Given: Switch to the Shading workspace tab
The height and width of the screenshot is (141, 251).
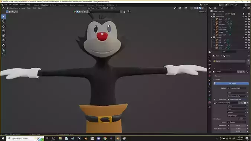Looking at the screenshot, I should tap(72, 5).
